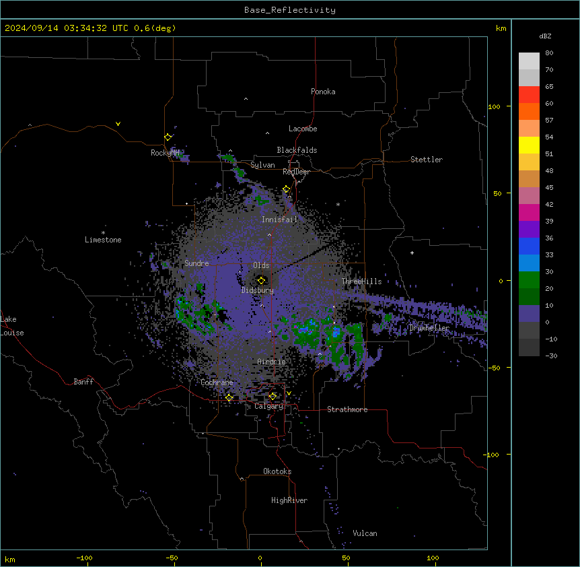Click the yellow 51–54 dBZ legend swatch
Image resolution: width=580 pixels, height=567 pixels.
point(529,145)
